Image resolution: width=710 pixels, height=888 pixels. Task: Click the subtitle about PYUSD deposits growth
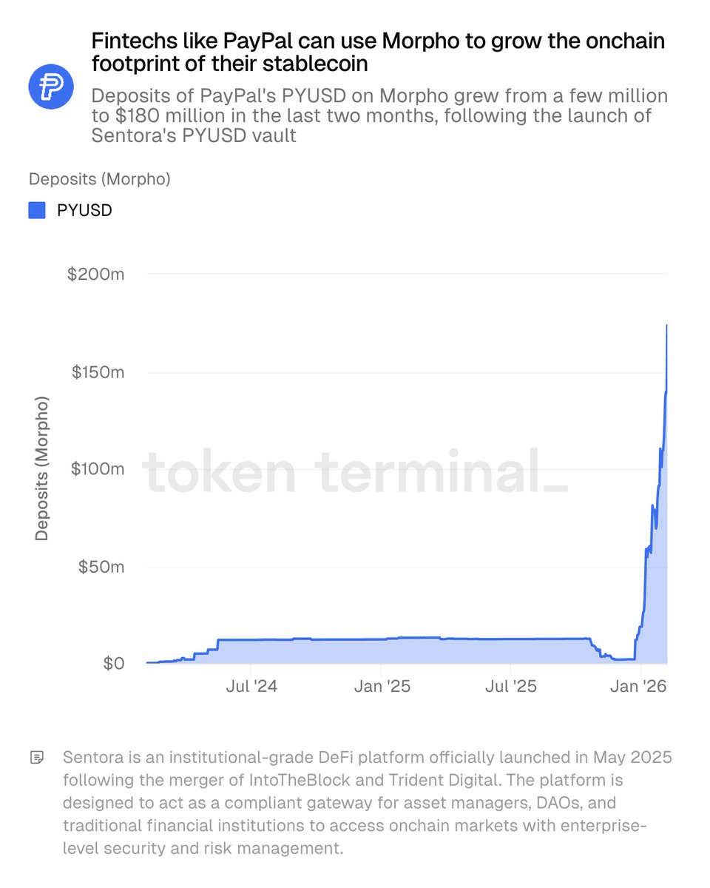(379, 115)
